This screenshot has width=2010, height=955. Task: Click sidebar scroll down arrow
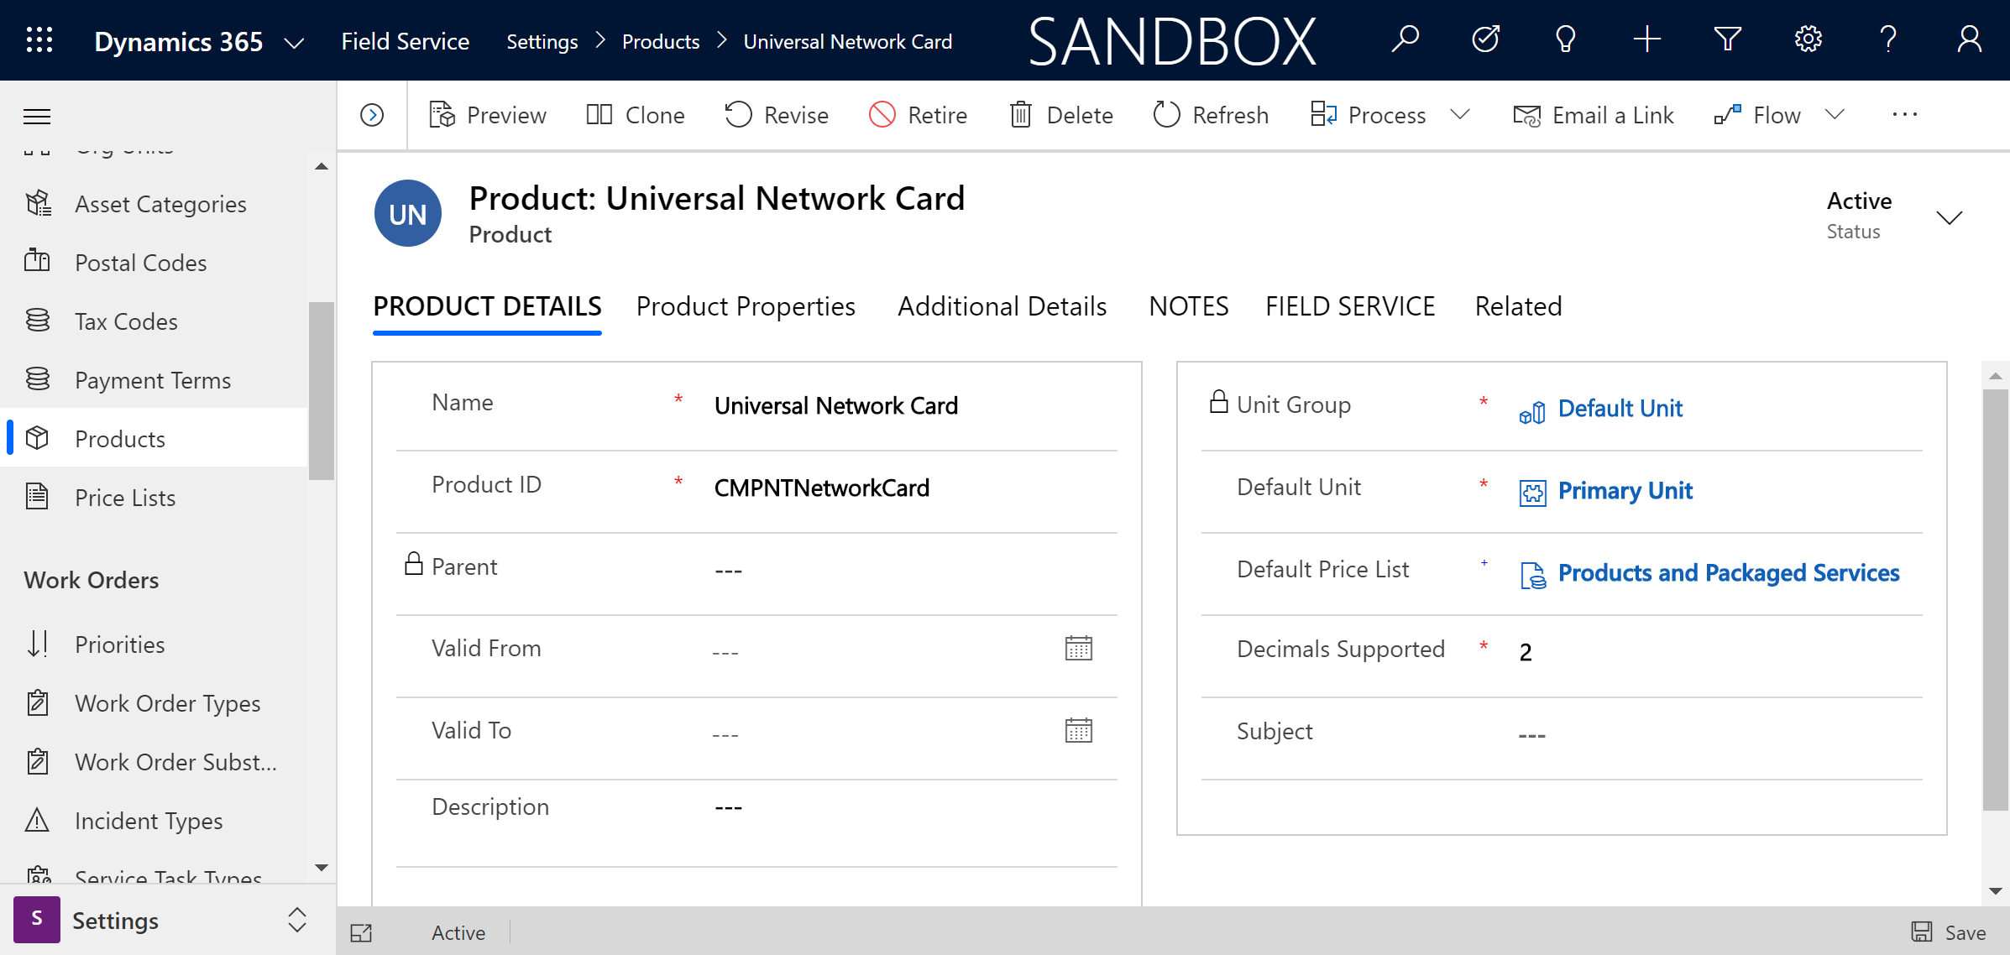tap(322, 867)
